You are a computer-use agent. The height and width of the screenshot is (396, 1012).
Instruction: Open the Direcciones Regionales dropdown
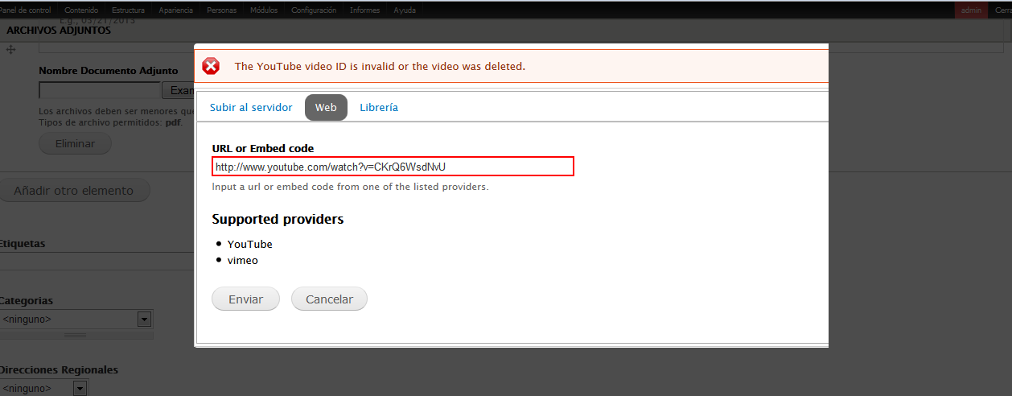pos(43,388)
